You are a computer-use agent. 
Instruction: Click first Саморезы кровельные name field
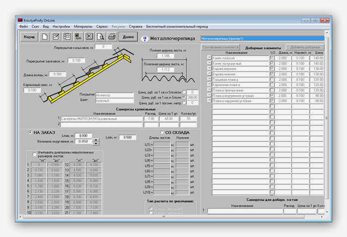102,118
